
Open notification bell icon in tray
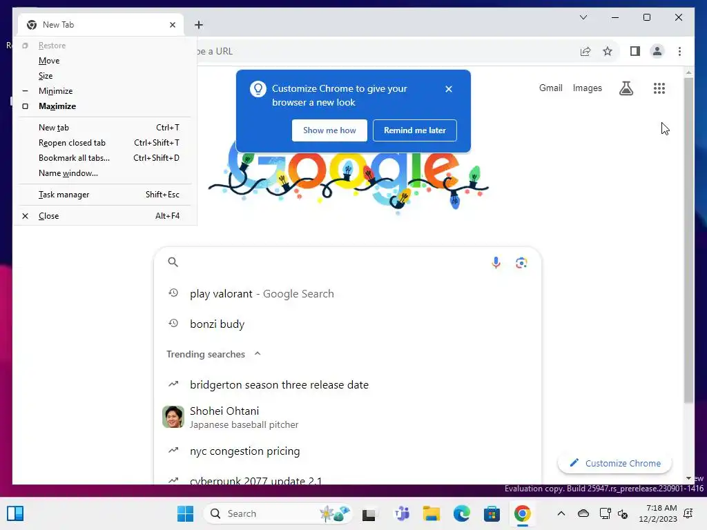(x=688, y=513)
